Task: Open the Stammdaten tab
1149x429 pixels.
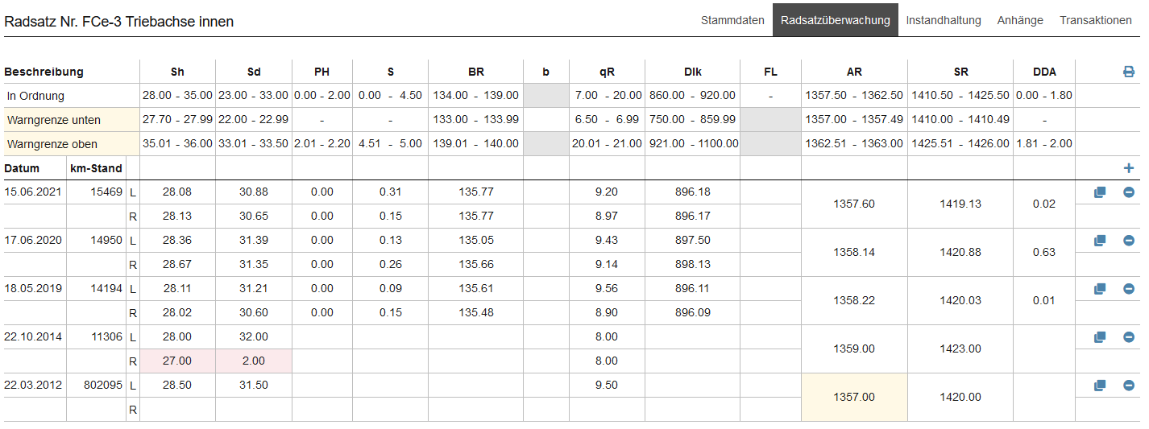Action: (732, 20)
